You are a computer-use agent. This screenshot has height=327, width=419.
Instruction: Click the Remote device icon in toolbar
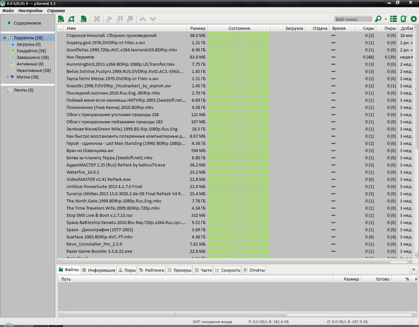[404, 19]
